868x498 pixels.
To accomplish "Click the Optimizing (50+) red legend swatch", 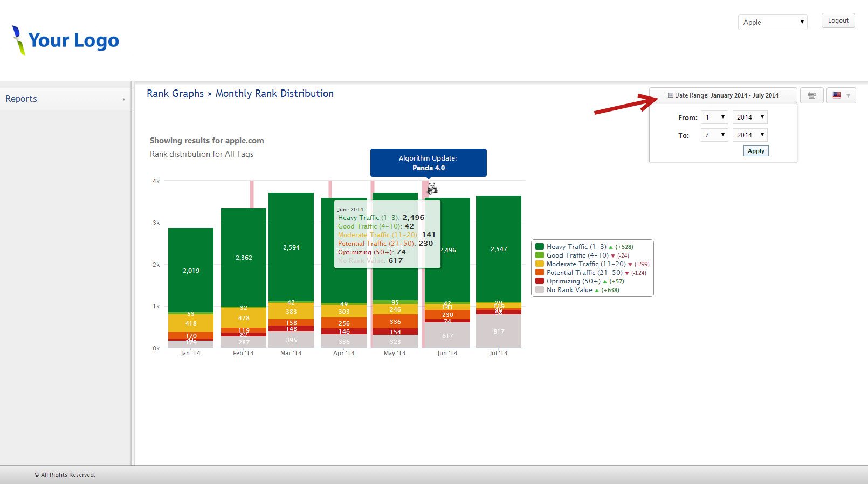I will pos(540,281).
